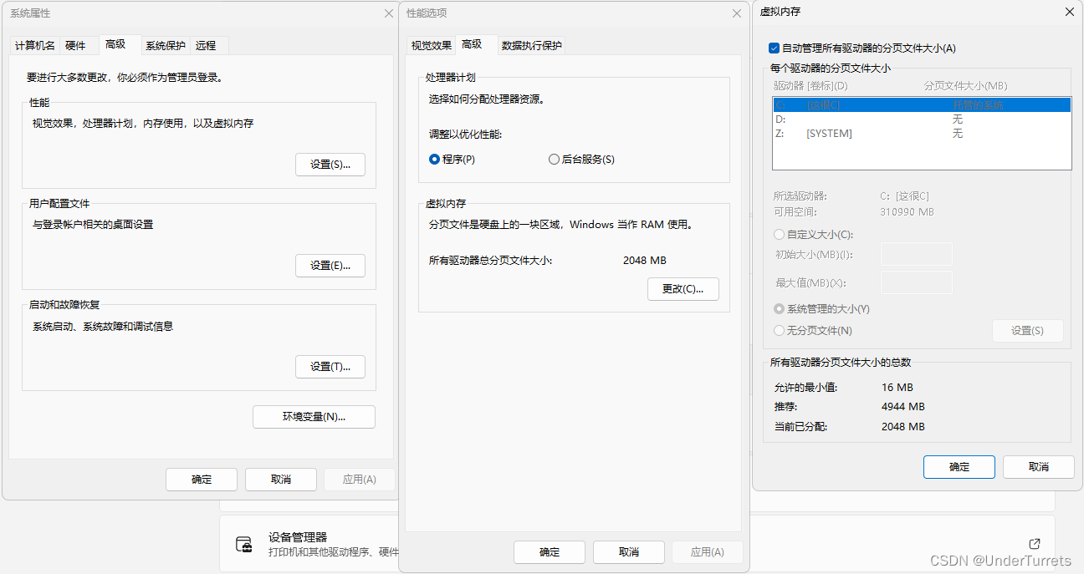Click 最大值(MB) input field
The width and height of the screenshot is (1084, 574).
click(x=917, y=282)
